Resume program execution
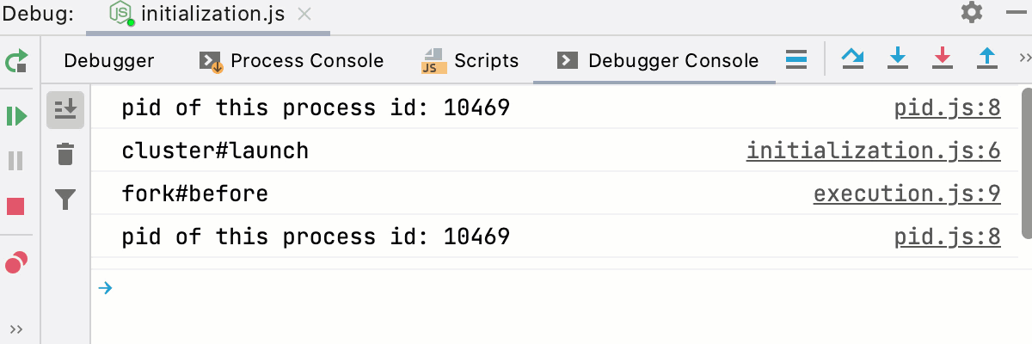1032x344 pixels. [x=16, y=115]
